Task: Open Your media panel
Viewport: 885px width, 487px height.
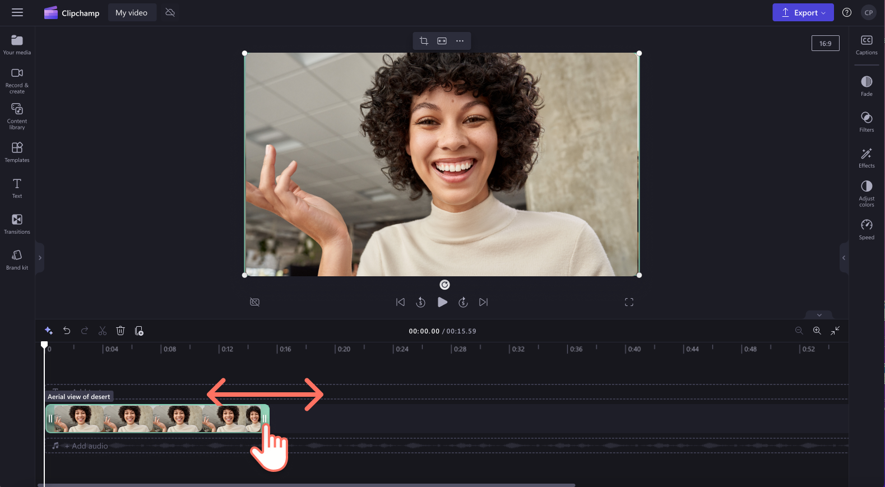Action: 17,44
